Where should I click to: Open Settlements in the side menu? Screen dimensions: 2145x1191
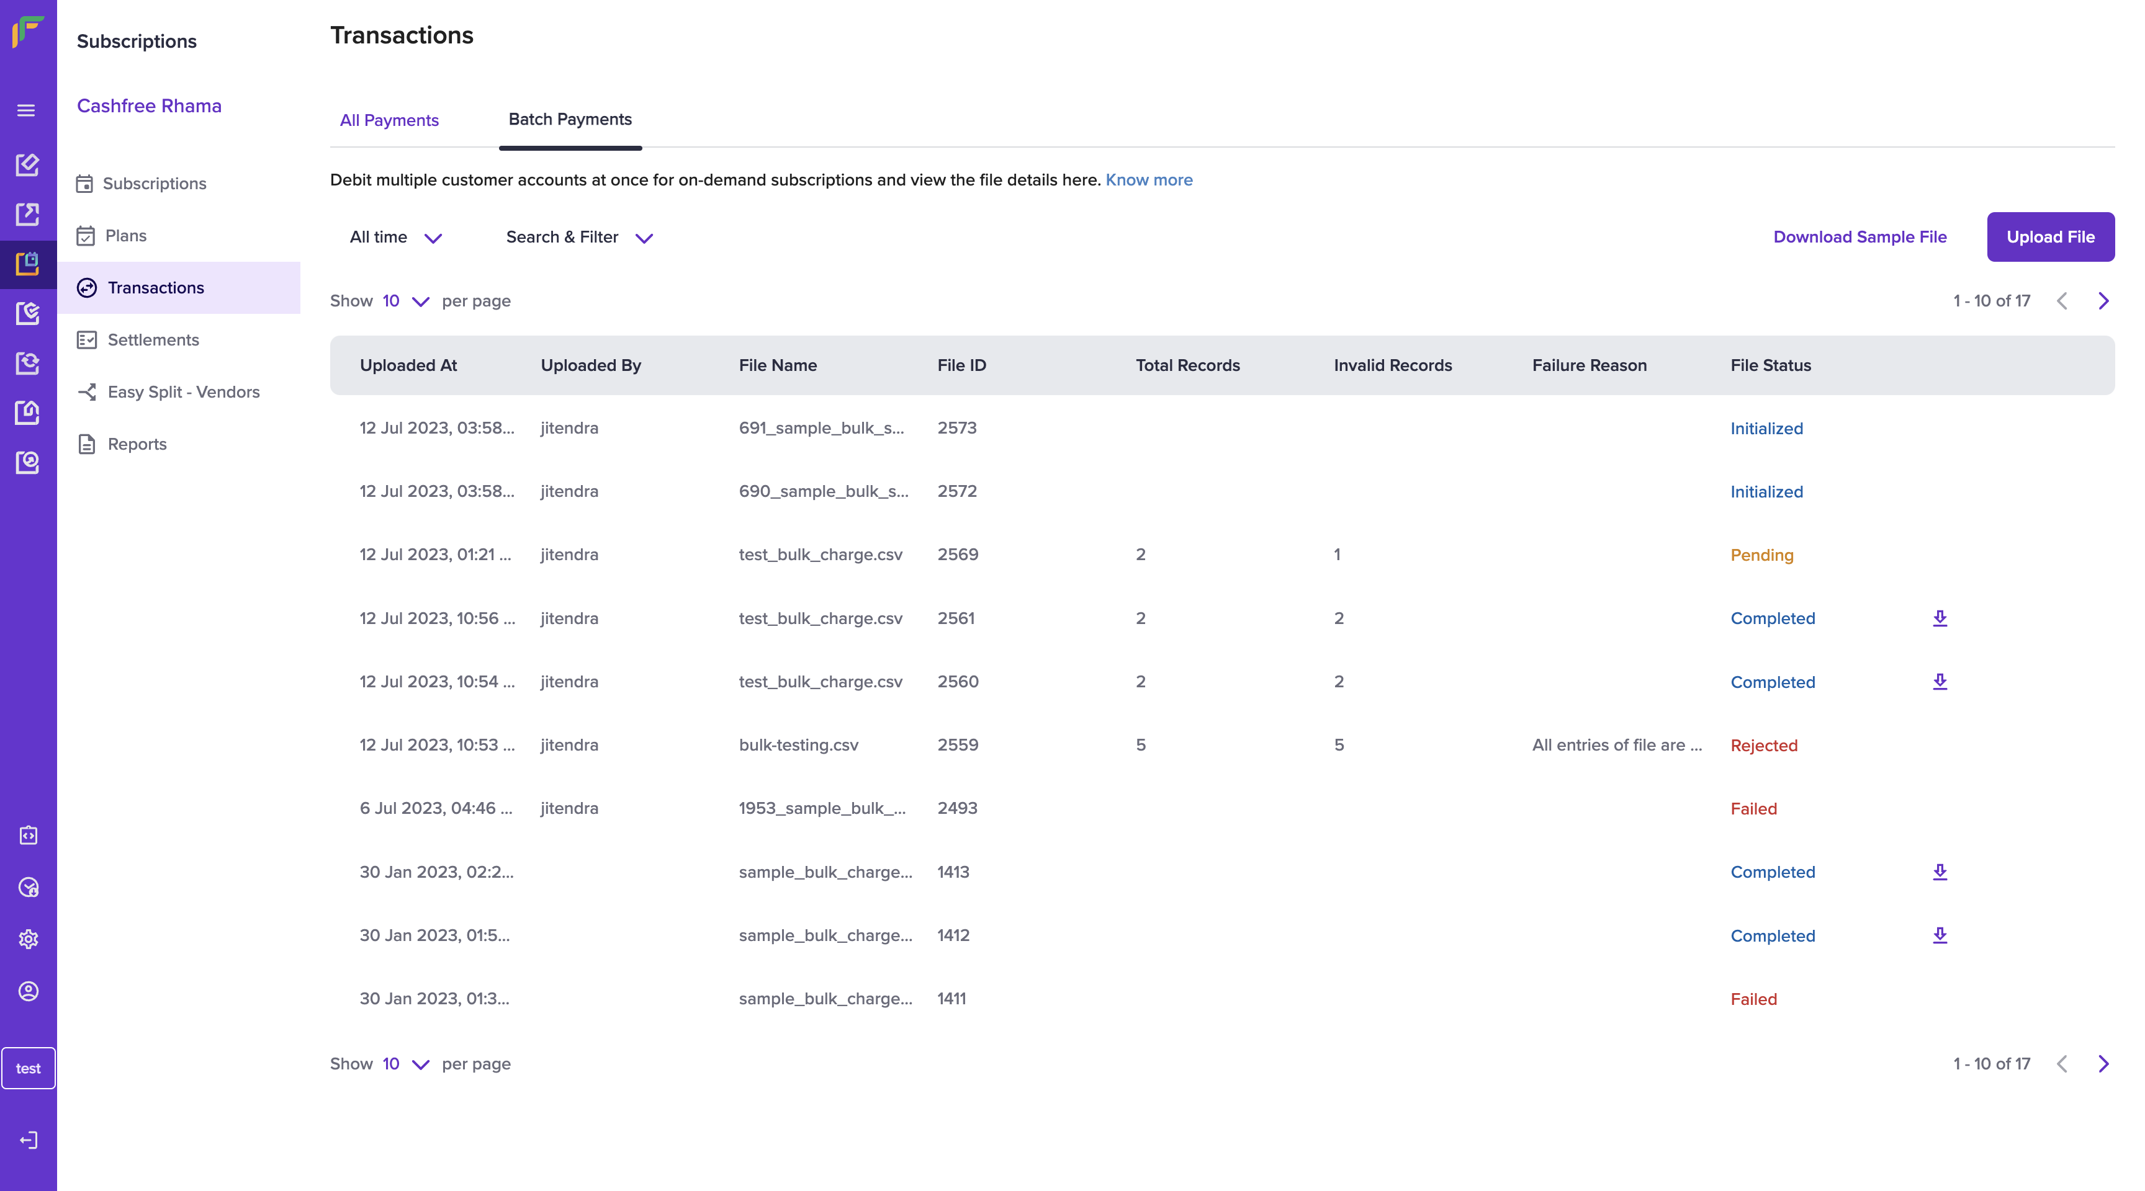153,339
